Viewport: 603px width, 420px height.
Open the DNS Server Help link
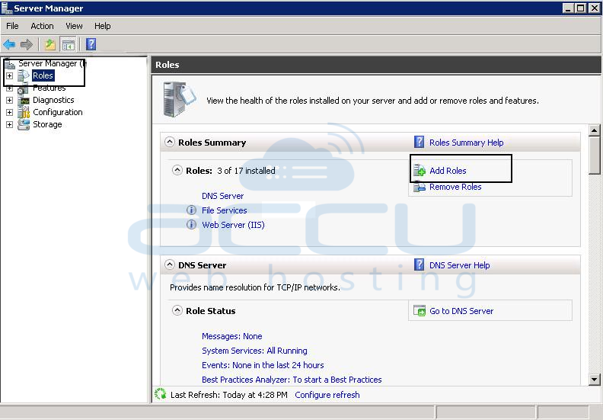click(x=460, y=265)
